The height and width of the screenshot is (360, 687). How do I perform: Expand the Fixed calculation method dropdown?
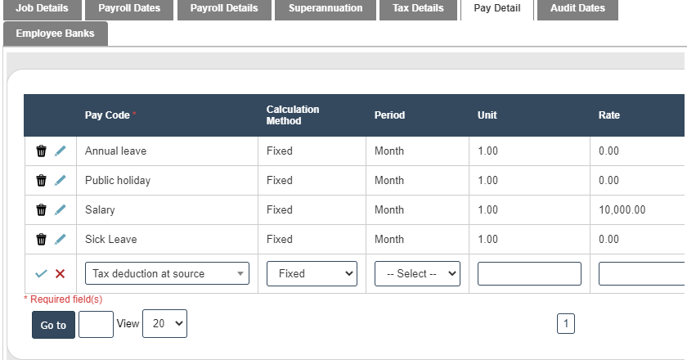(x=312, y=274)
